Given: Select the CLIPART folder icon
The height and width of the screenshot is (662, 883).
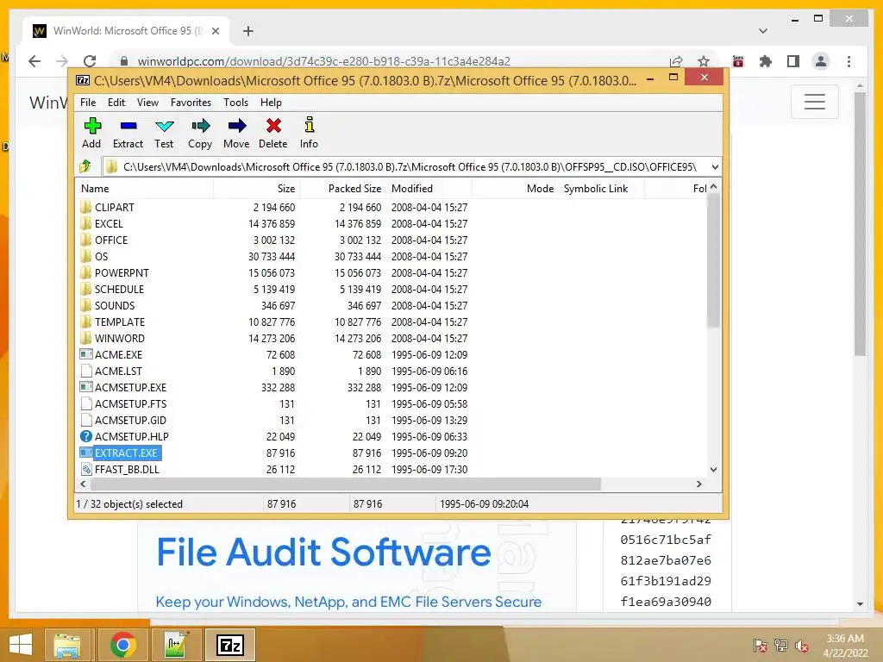Looking at the screenshot, I should pyautogui.click(x=85, y=207).
